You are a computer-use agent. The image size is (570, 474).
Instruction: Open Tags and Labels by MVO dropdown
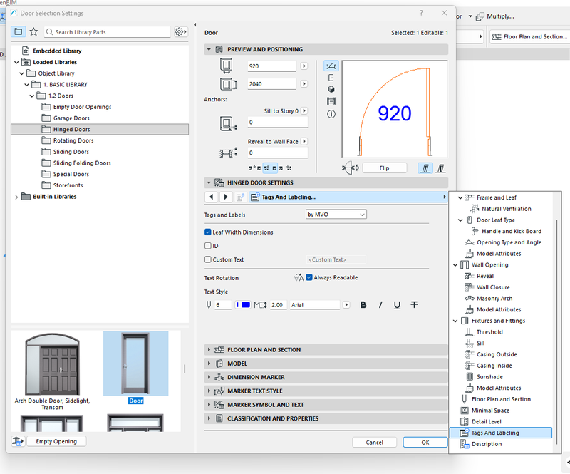[x=336, y=215]
